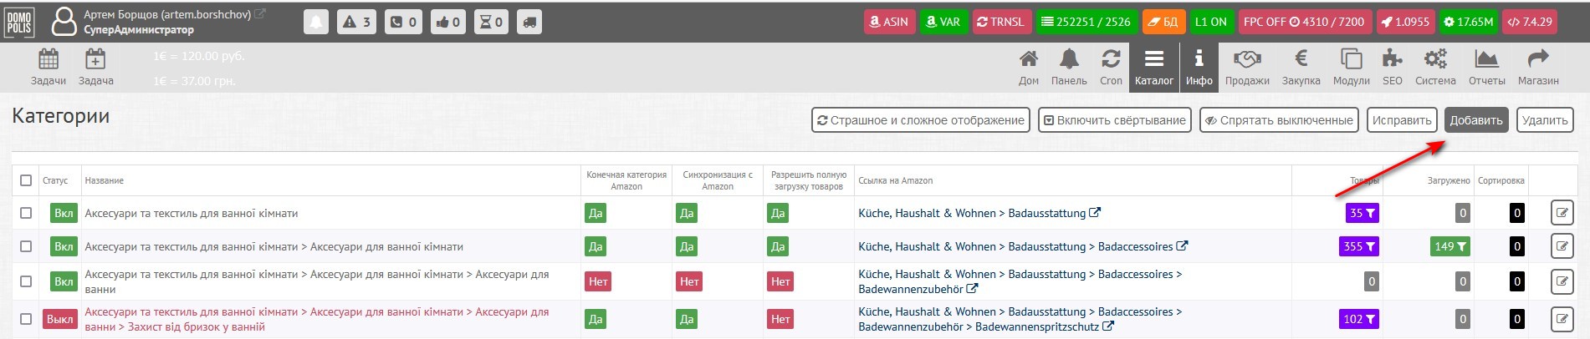1590x339 pixels.
Task: Check the Badewannenzubehör category row checkbox
Action: tap(26, 281)
